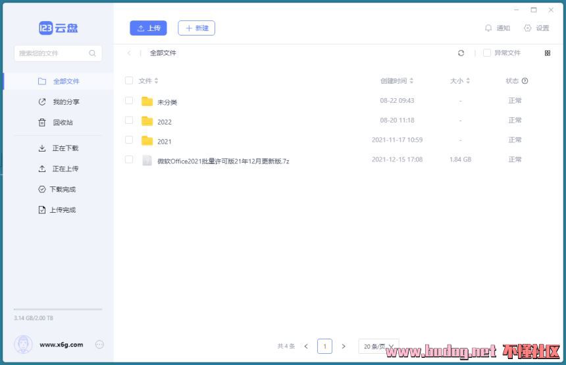Viewport: 566px width, 365px height.
Task: Sort by 大小 column arrows
Action: tap(468, 80)
